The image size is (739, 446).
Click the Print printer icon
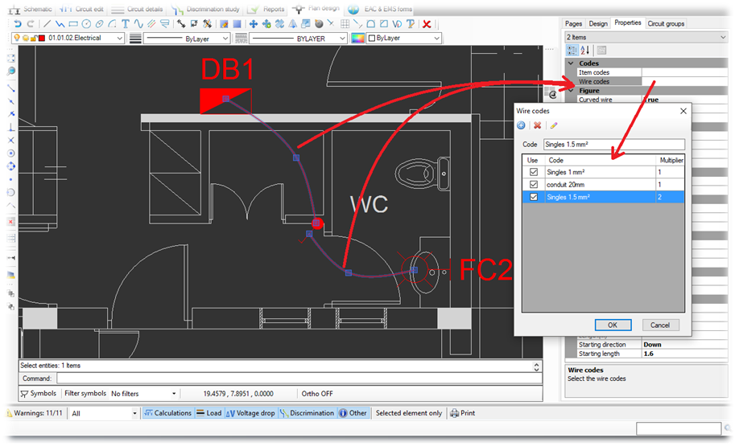tap(454, 413)
